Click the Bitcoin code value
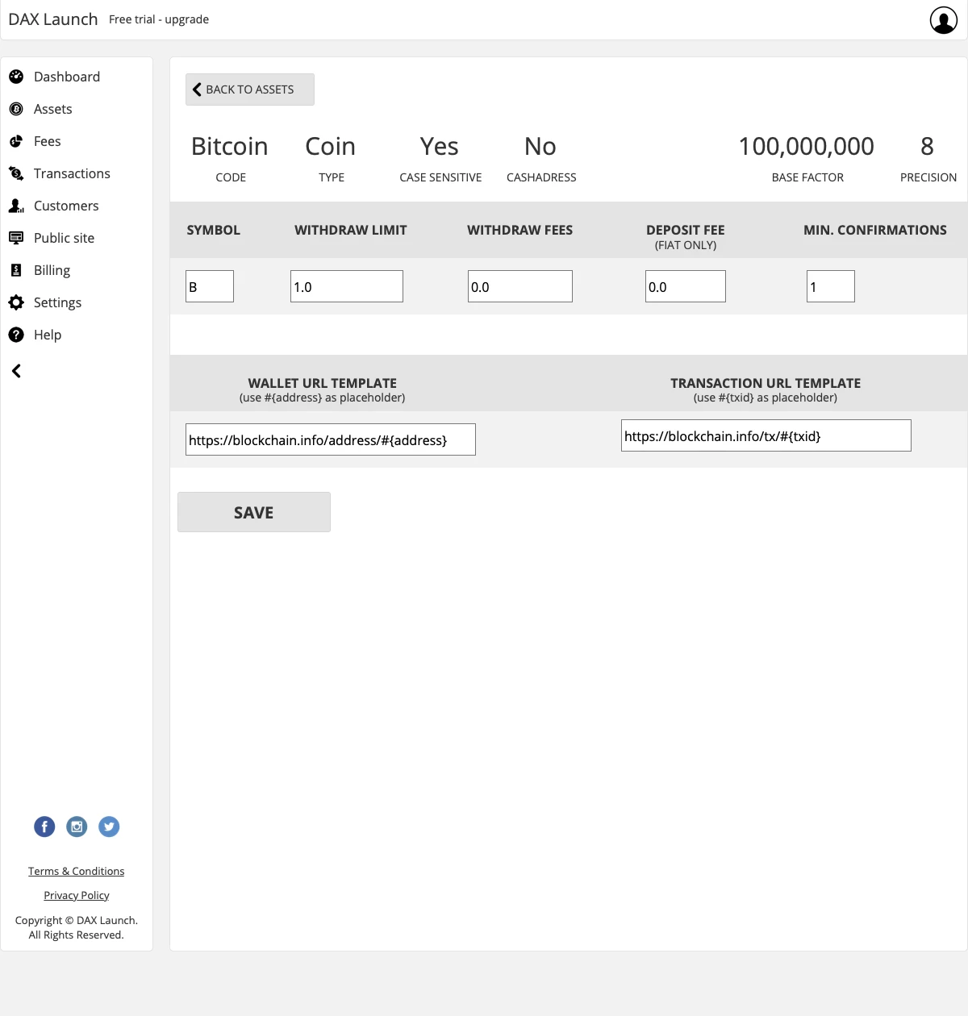Image resolution: width=968 pixels, height=1016 pixels. click(x=230, y=147)
